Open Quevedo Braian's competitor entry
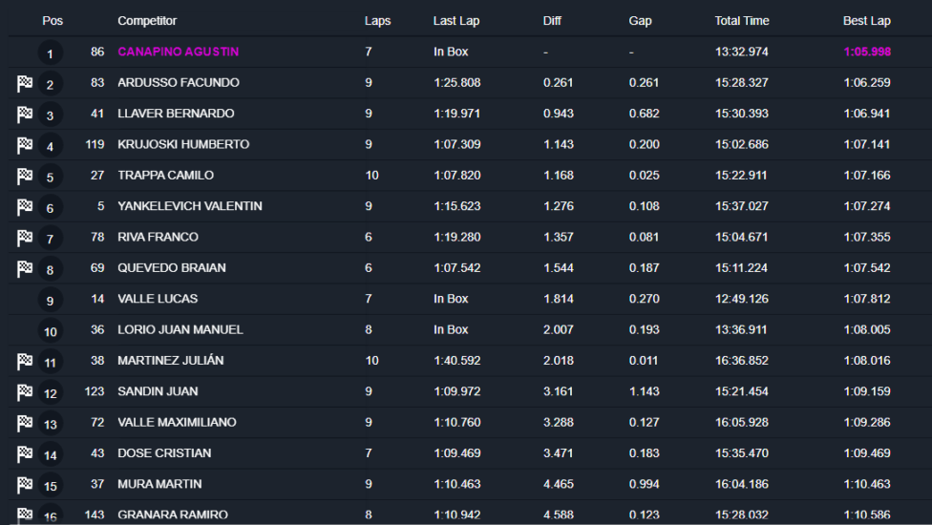 click(172, 268)
